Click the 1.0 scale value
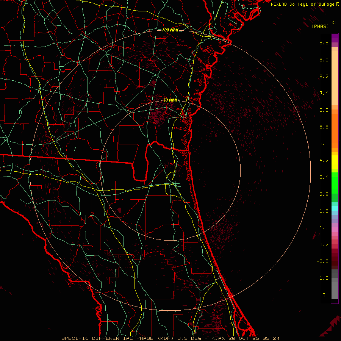The width and height of the screenshot is (341, 341). pos(324,228)
